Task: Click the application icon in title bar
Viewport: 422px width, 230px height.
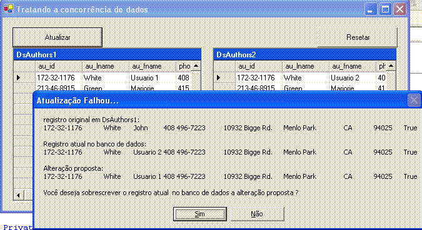Action: (x=9, y=9)
